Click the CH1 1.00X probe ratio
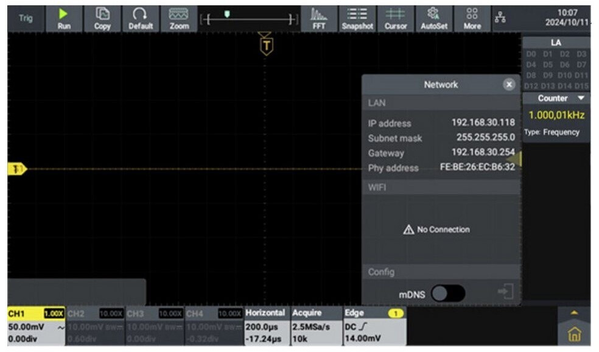 click(54, 314)
